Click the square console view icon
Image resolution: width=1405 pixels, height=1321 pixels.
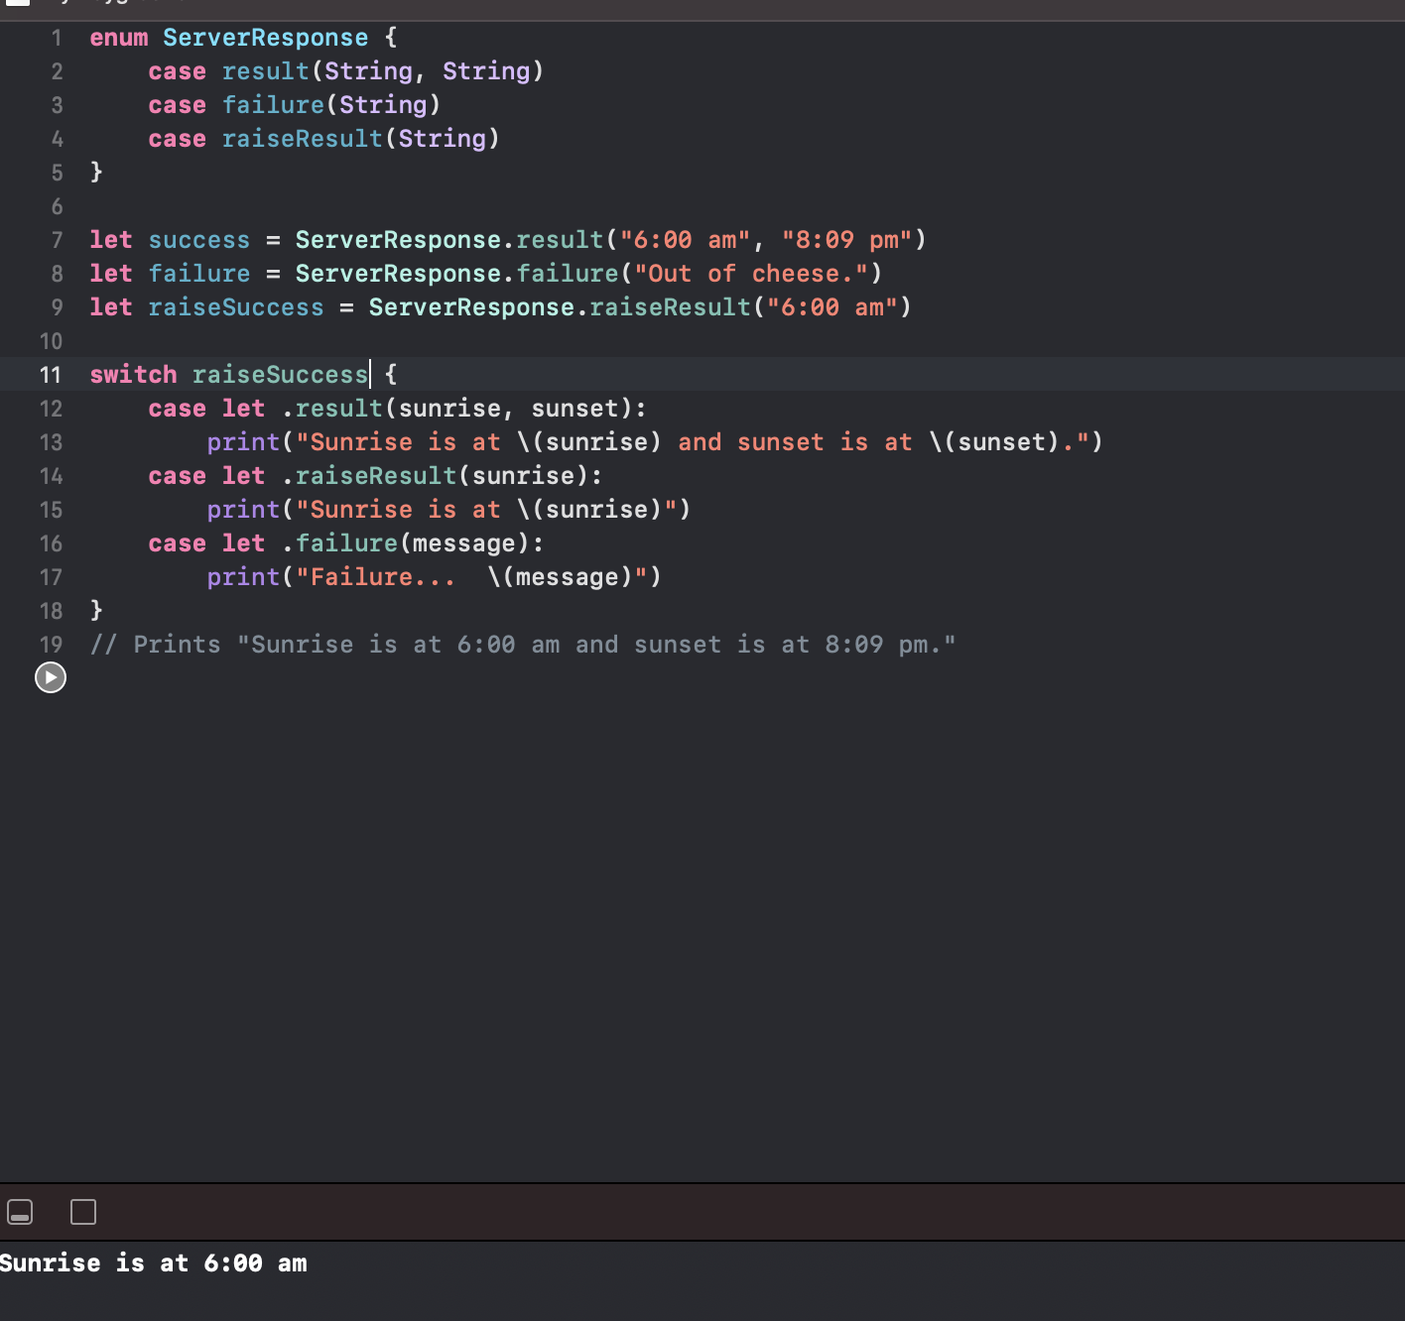[x=83, y=1212]
